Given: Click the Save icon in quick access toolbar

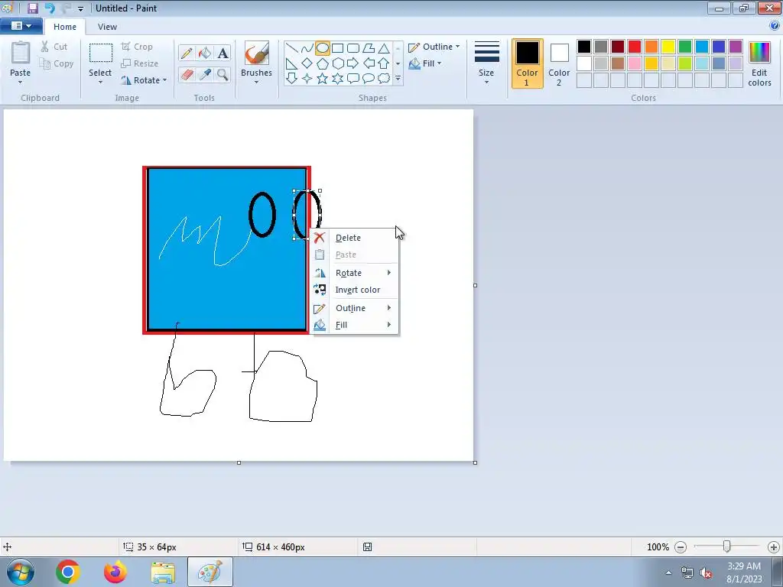Looking at the screenshot, I should coord(33,8).
